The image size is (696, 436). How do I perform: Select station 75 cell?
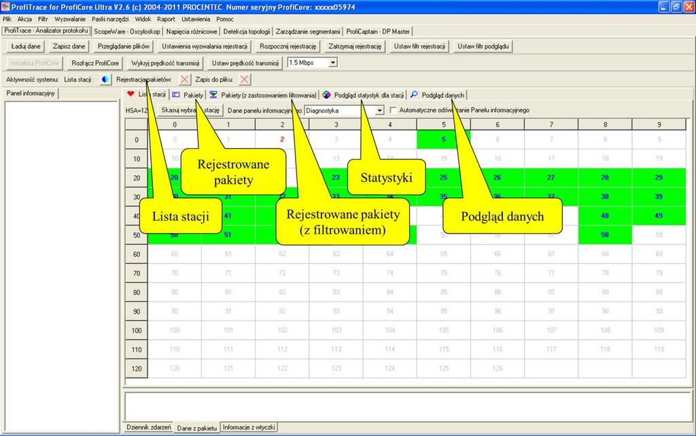443,273
